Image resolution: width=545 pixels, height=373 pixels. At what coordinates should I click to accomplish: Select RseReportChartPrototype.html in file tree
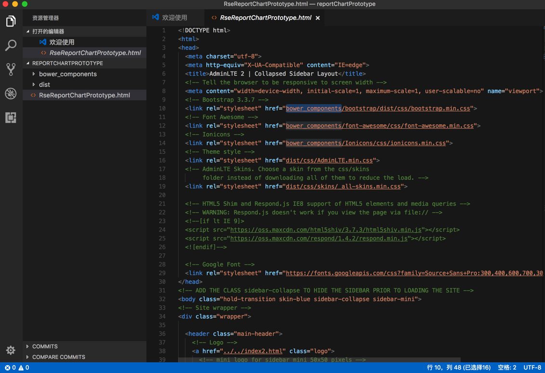(84, 95)
